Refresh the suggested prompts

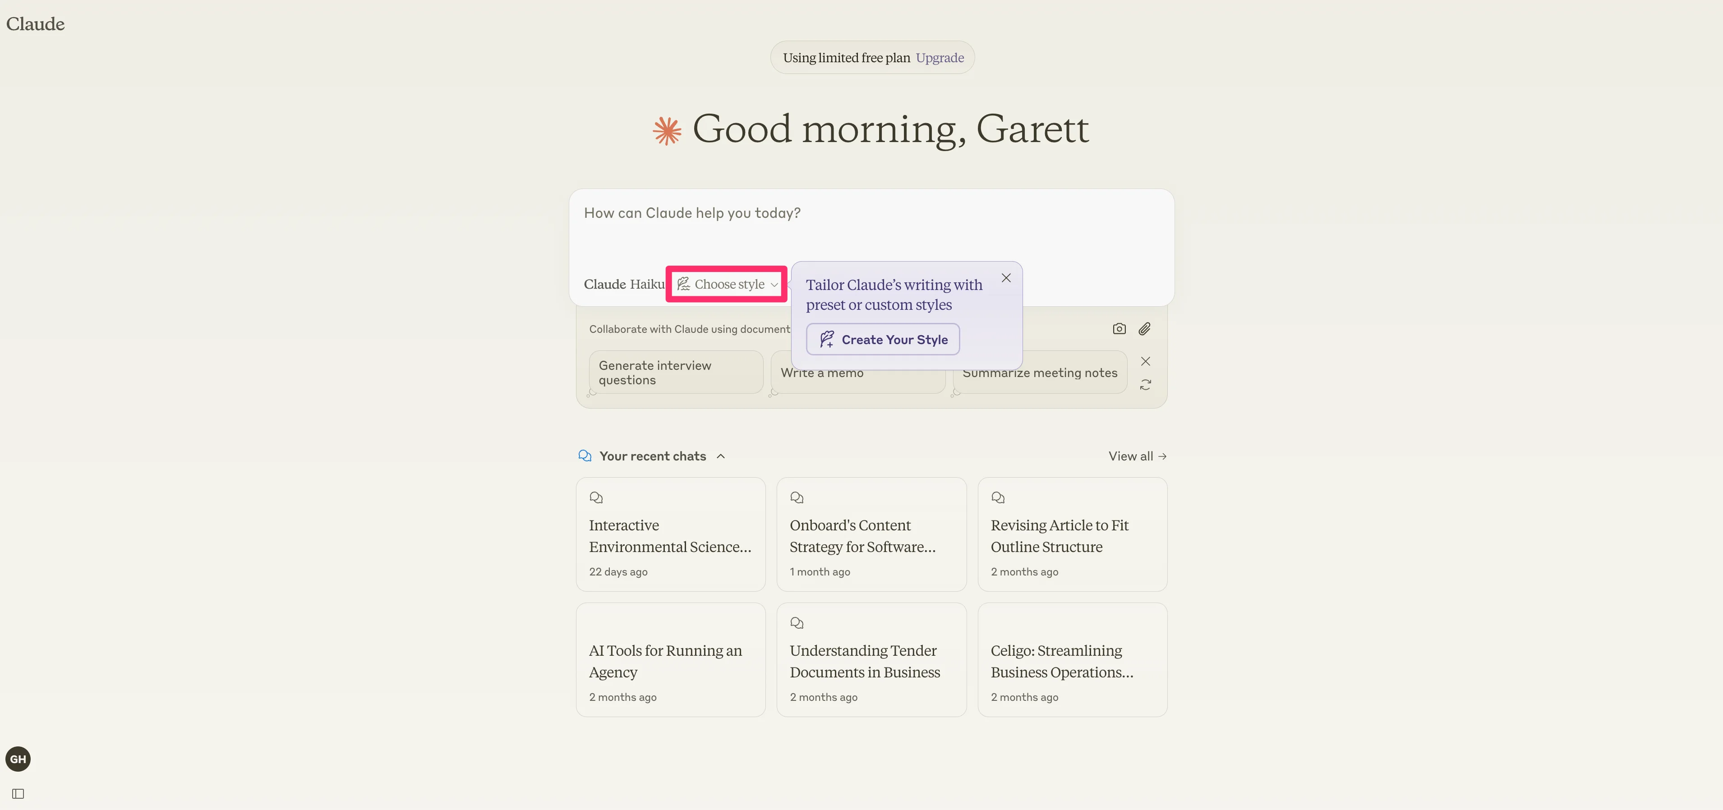click(x=1145, y=385)
